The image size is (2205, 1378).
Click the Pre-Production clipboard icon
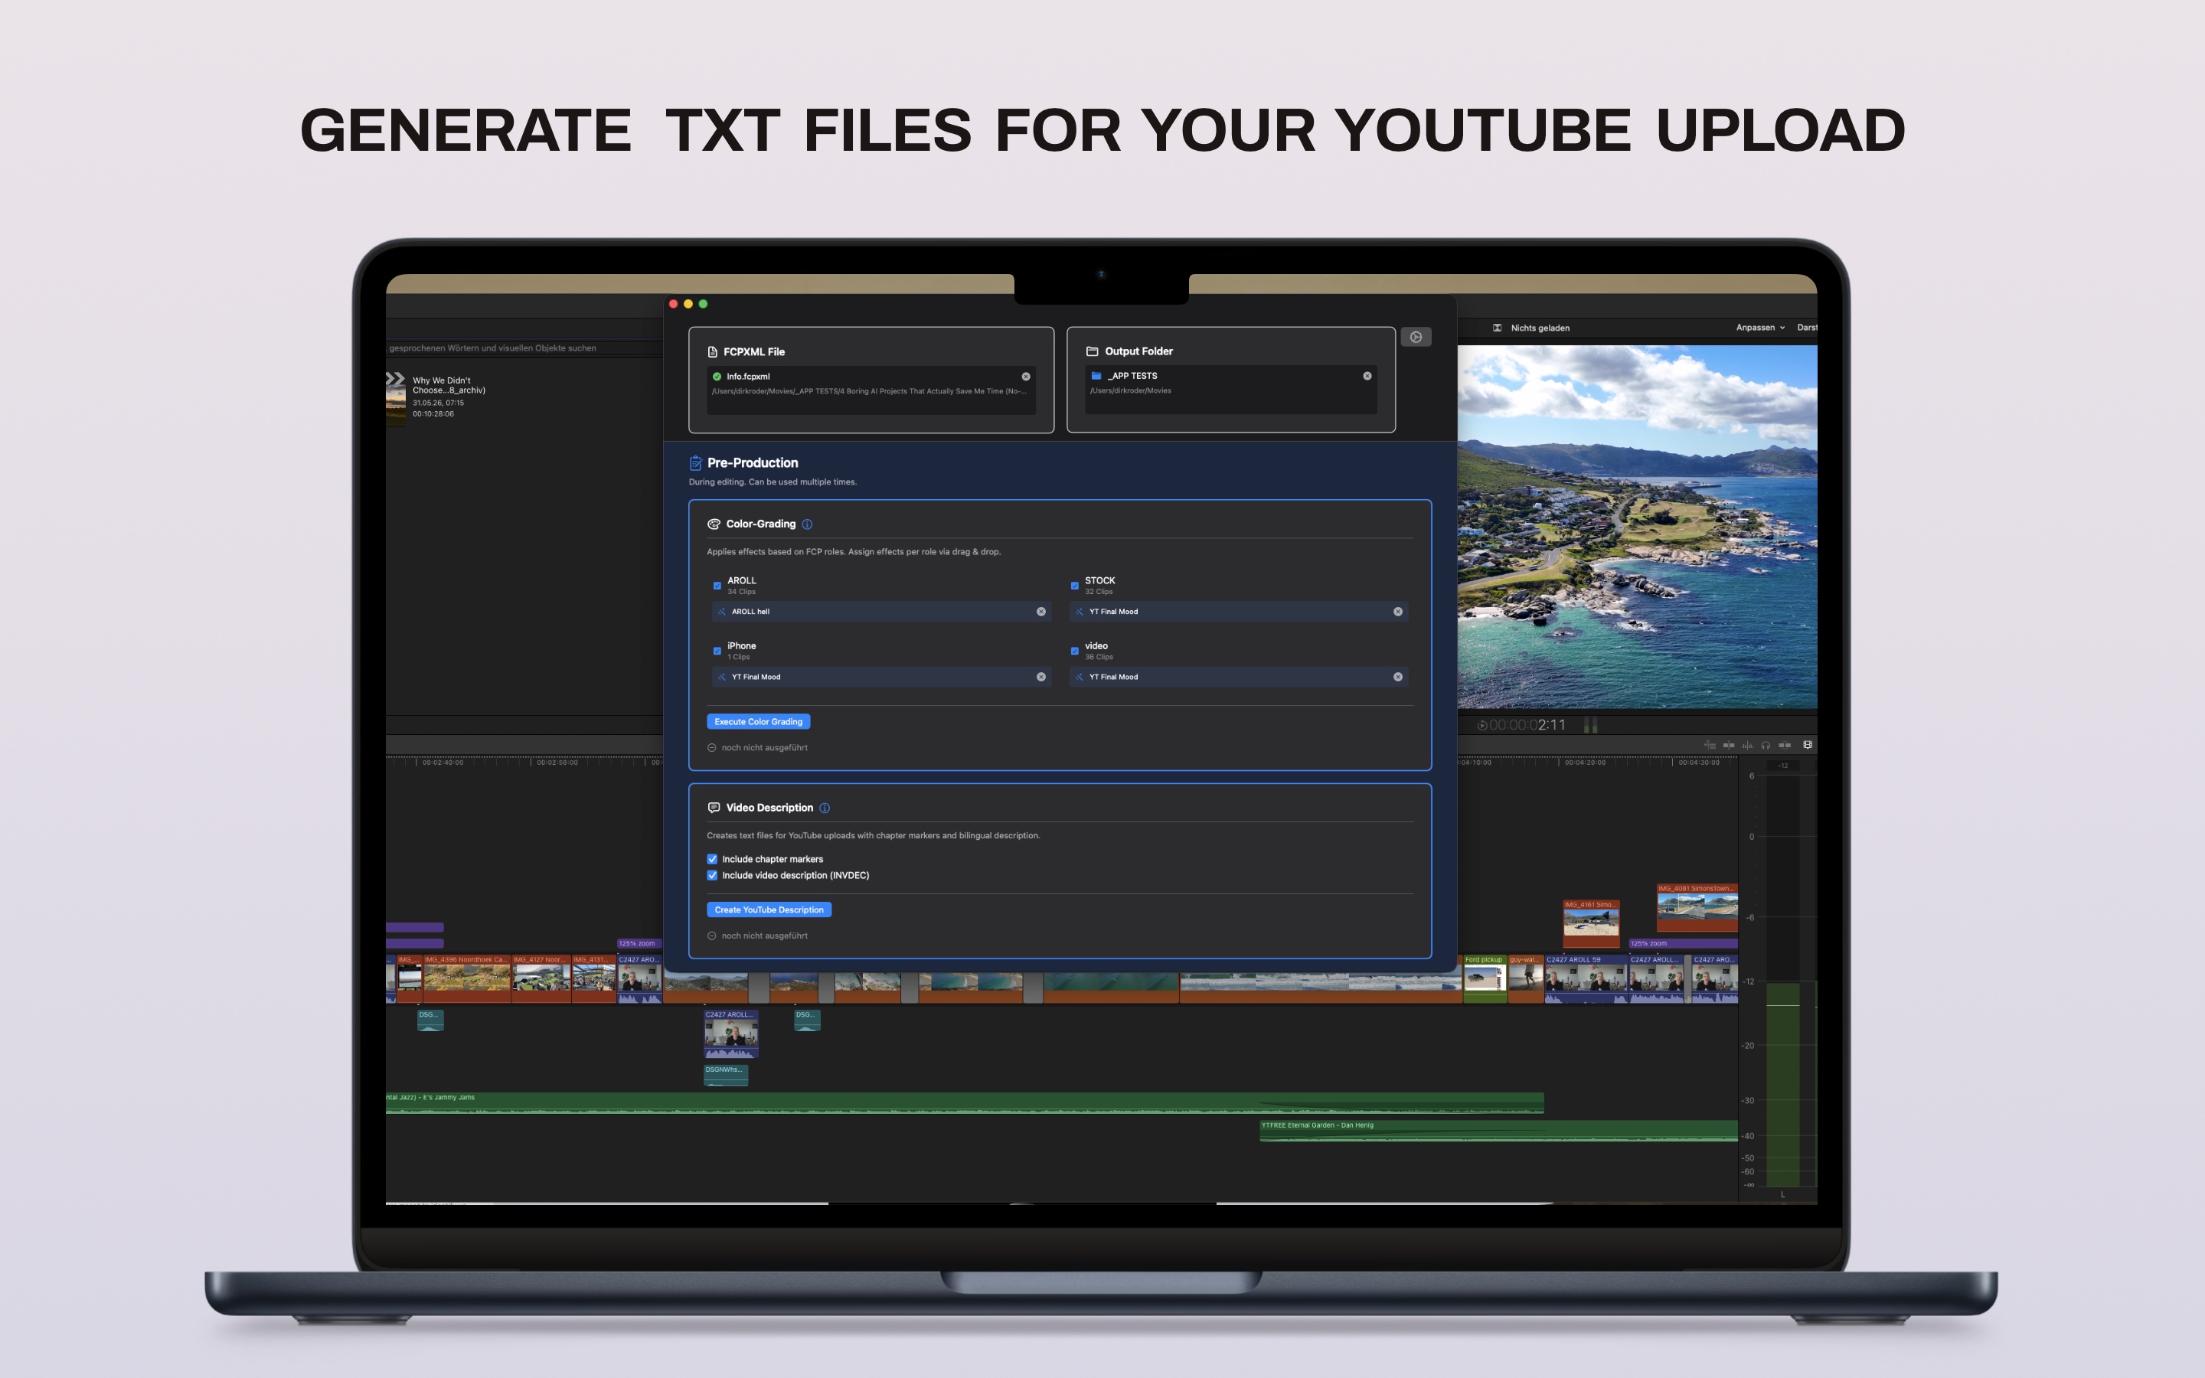(x=696, y=463)
